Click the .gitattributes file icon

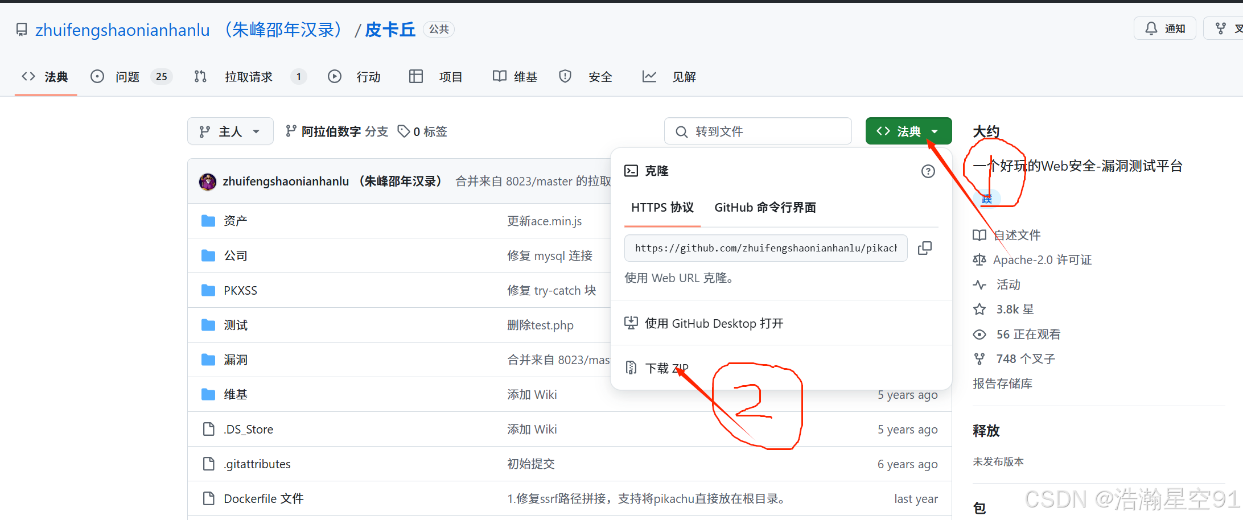click(x=209, y=464)
